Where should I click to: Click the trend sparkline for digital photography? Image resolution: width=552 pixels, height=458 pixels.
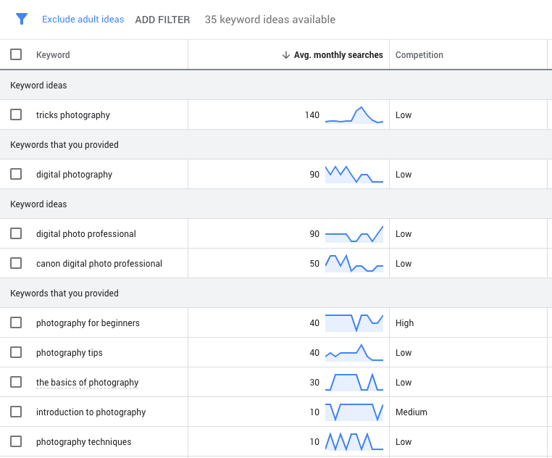coord(354,175)
